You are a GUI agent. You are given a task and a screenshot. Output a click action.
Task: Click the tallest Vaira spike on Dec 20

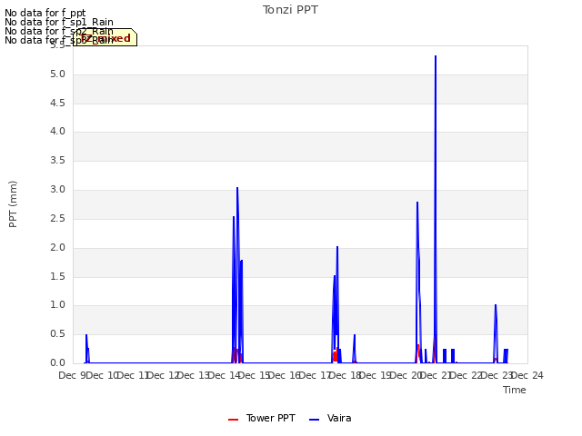[436, 56]
